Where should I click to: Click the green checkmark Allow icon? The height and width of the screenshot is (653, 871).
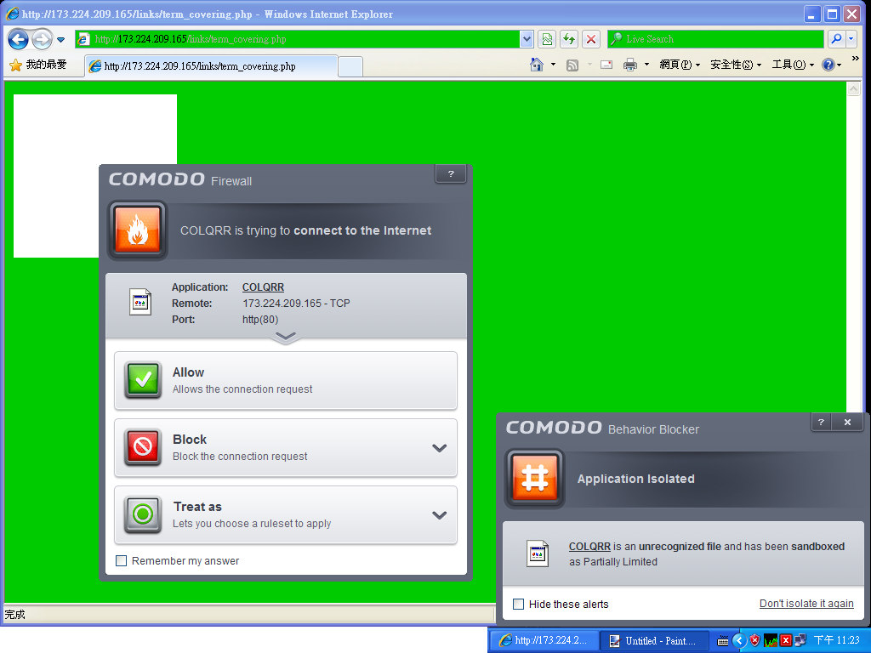click(x=143, y=380)
